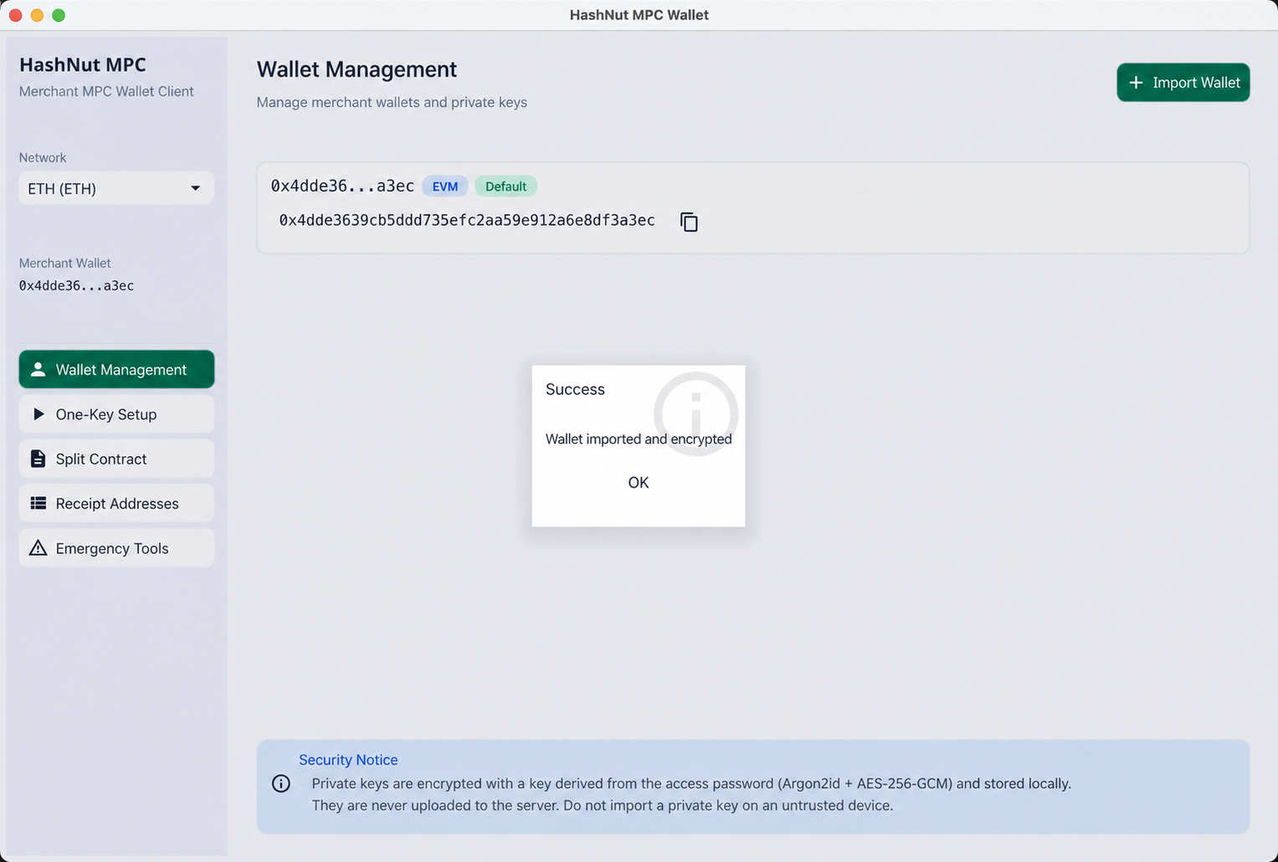Click the wallet card title 0x4dde36...a3ec

click(x=342, y=186)
